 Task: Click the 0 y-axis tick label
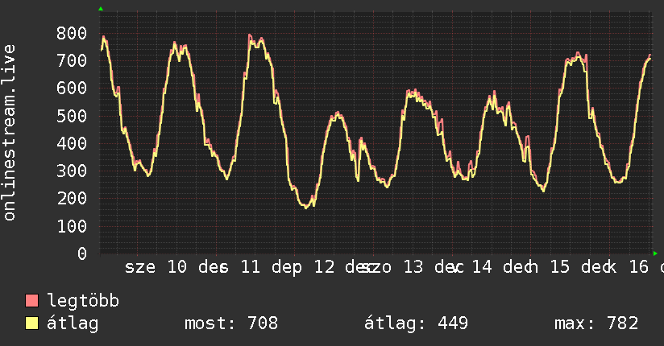[x=82, y=253]
